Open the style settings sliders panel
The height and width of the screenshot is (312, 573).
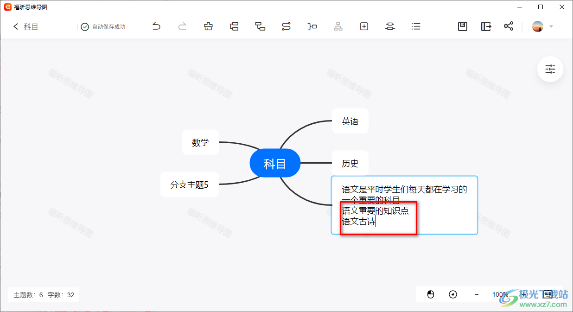tap(550, 70)
